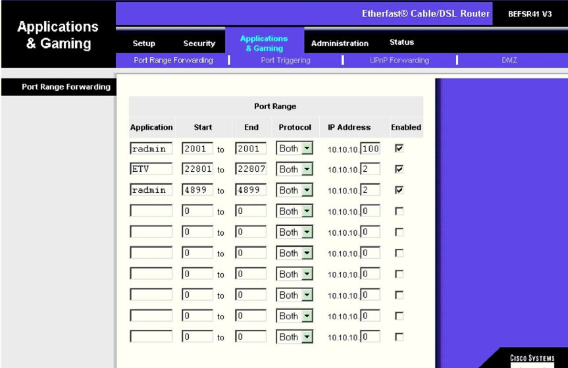Click the IP address field showing 100
The width and height of the screenshot is (568, 368).
370,149
